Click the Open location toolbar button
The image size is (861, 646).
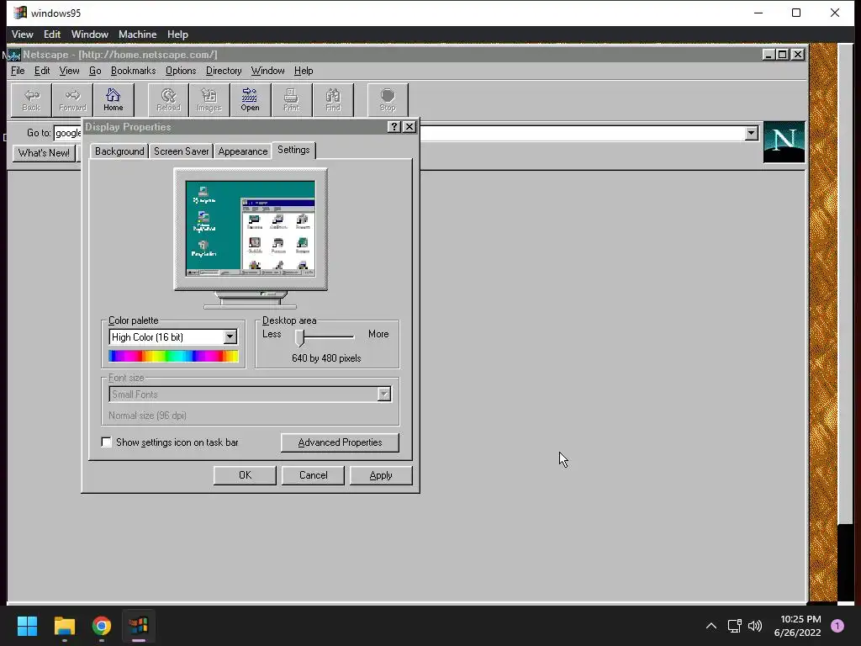click(251, 100)
